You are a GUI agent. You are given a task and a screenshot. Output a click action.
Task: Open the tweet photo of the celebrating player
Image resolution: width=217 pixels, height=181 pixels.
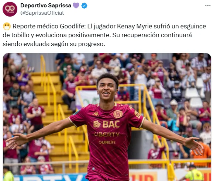point(107,117)
